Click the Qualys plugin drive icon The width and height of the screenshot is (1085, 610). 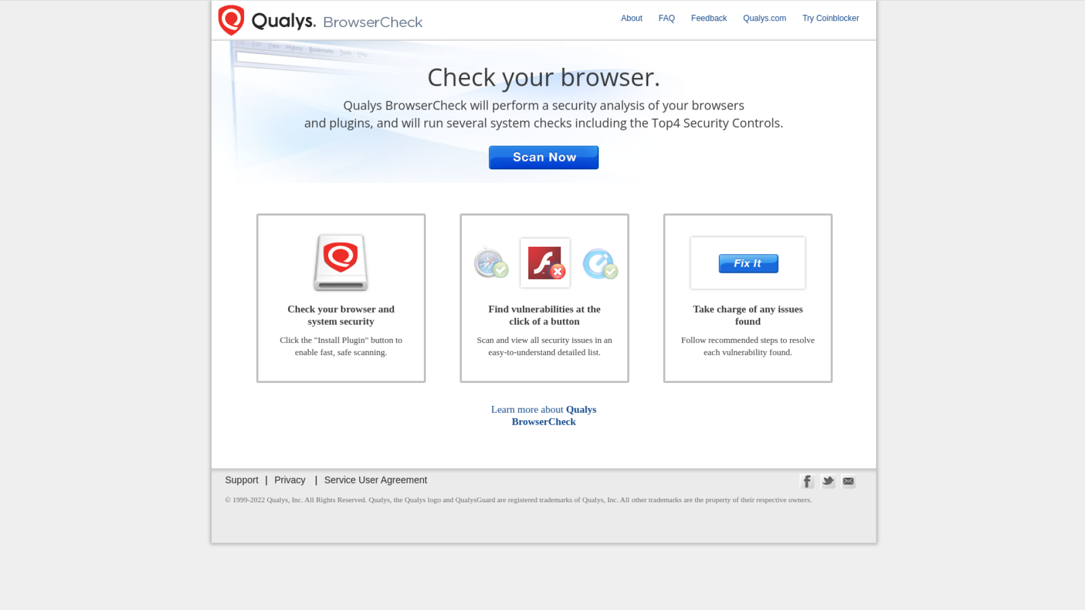[341, 263]
